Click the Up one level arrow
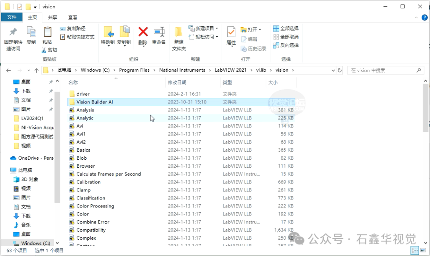Viewport: 430px width, 256px height. point(37,70)
